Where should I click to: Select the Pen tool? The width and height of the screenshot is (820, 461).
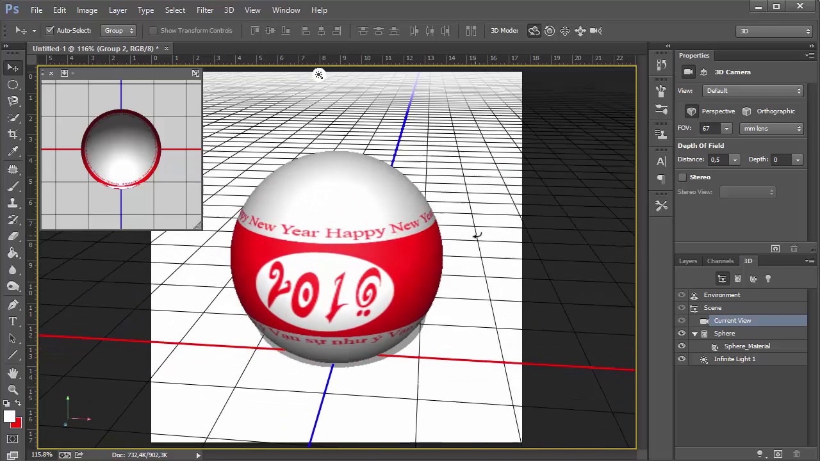[13, 304]
